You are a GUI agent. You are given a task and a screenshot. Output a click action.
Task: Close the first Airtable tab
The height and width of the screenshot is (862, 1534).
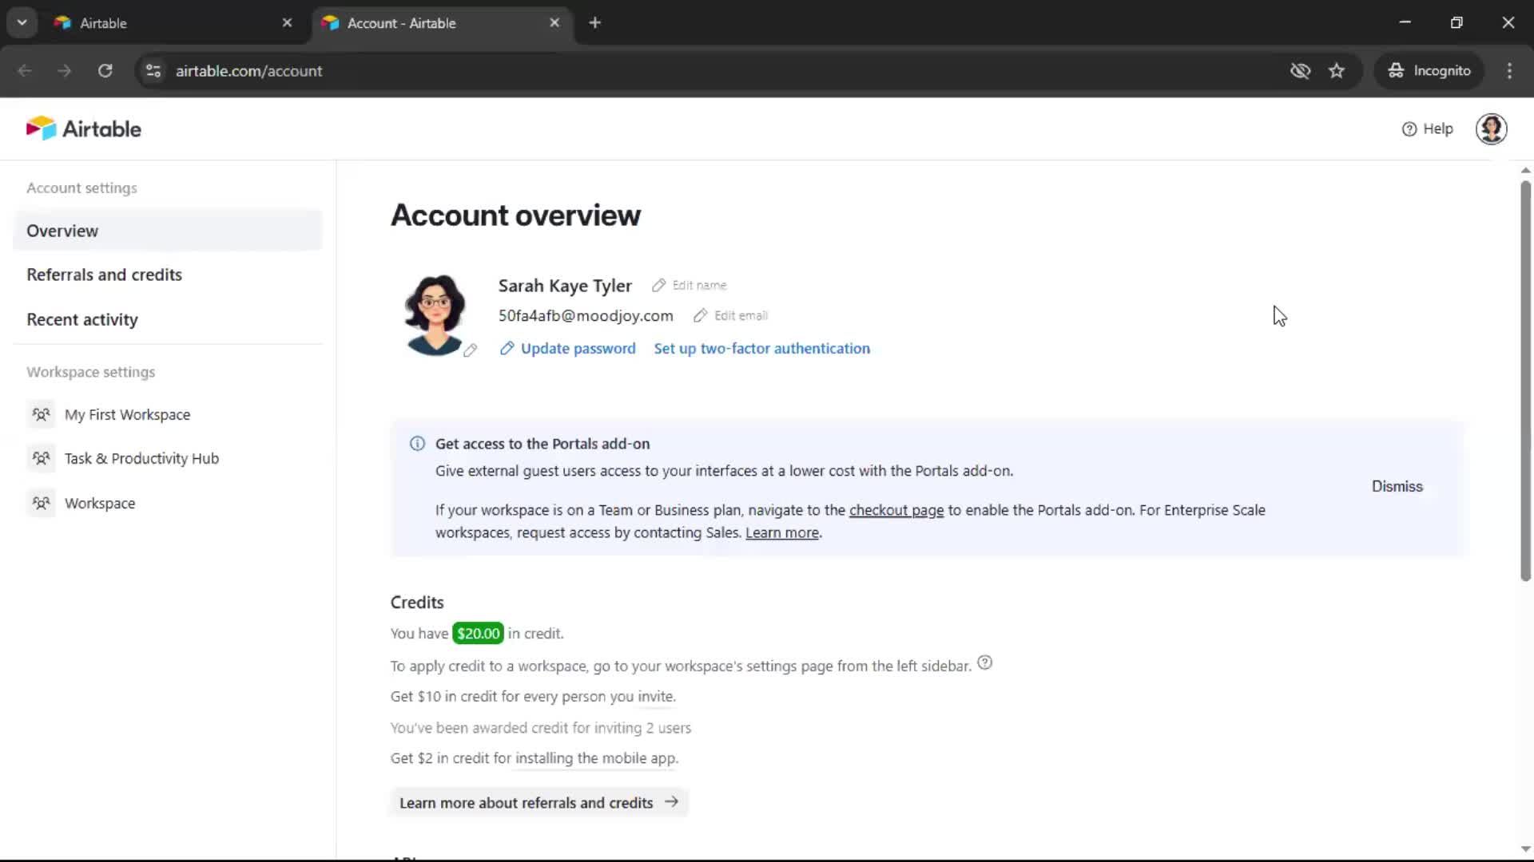pyautogui.click(x=287, y=23)
